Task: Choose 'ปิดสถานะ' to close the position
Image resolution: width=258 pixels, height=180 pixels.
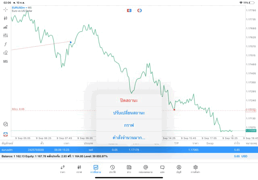Action: [x=129, y=100]
